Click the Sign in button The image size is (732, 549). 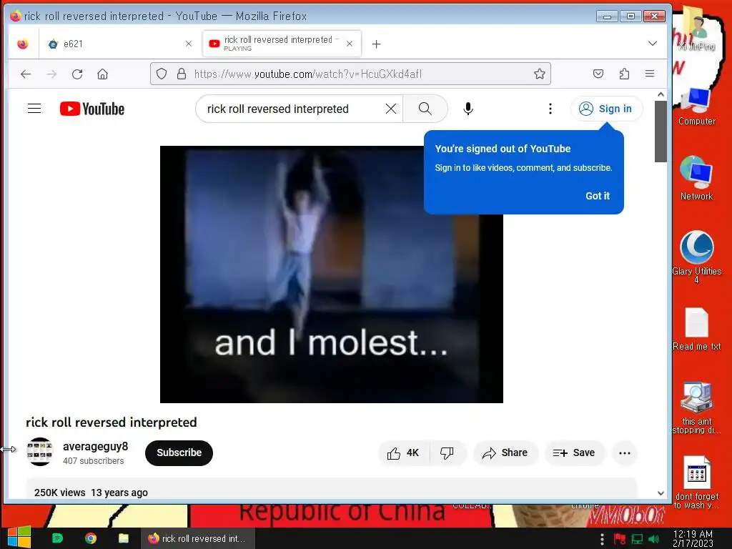click(606, 109)
